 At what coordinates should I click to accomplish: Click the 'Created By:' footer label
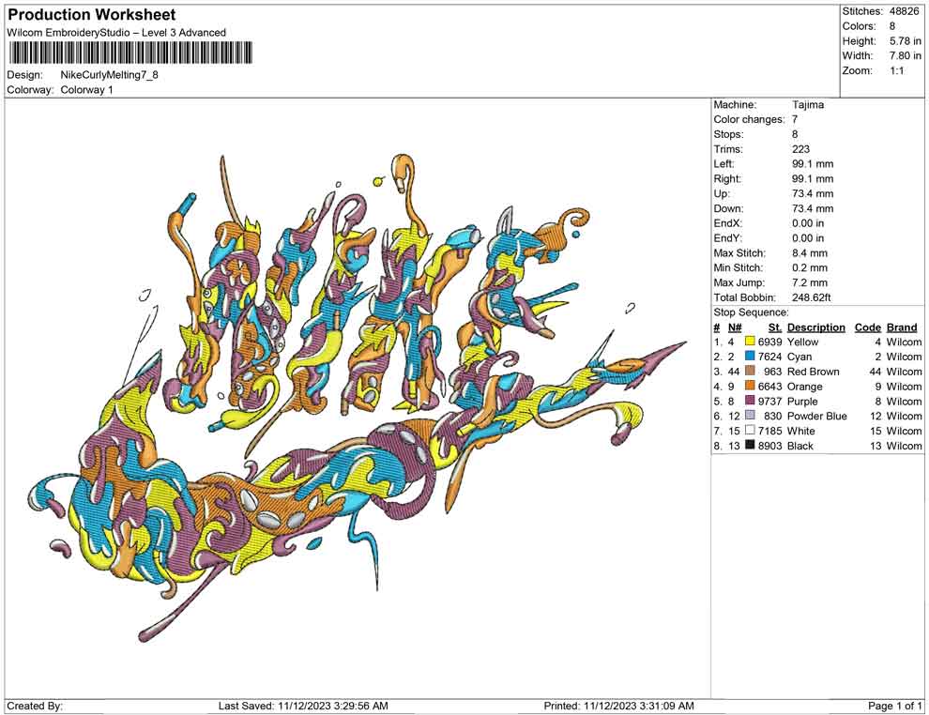point(35,706)
